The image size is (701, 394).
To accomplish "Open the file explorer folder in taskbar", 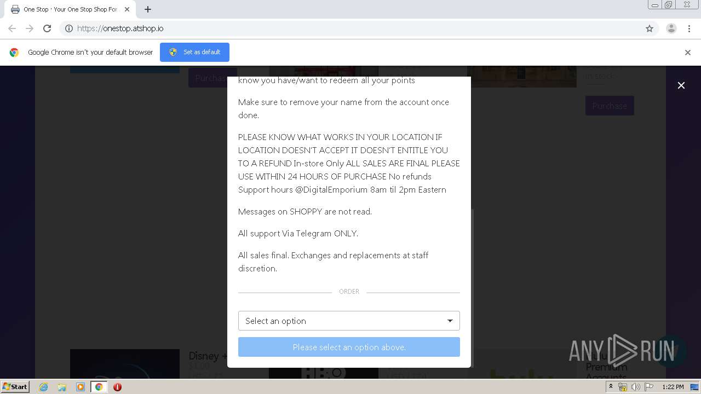I will [62, 387].
